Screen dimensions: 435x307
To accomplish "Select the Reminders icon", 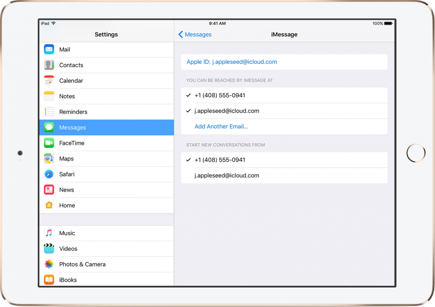I will coord(49,112).
